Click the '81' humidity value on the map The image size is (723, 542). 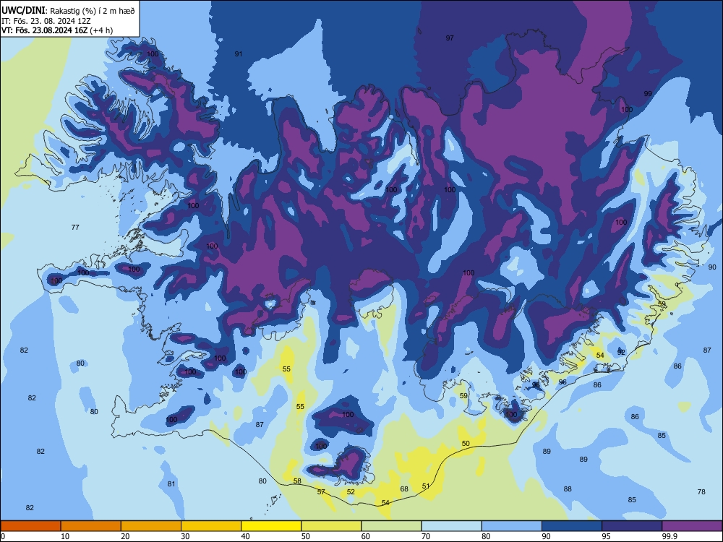[x=171, y=483]
